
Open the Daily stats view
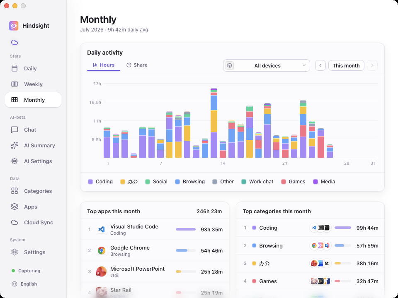[x=33, y=68]
